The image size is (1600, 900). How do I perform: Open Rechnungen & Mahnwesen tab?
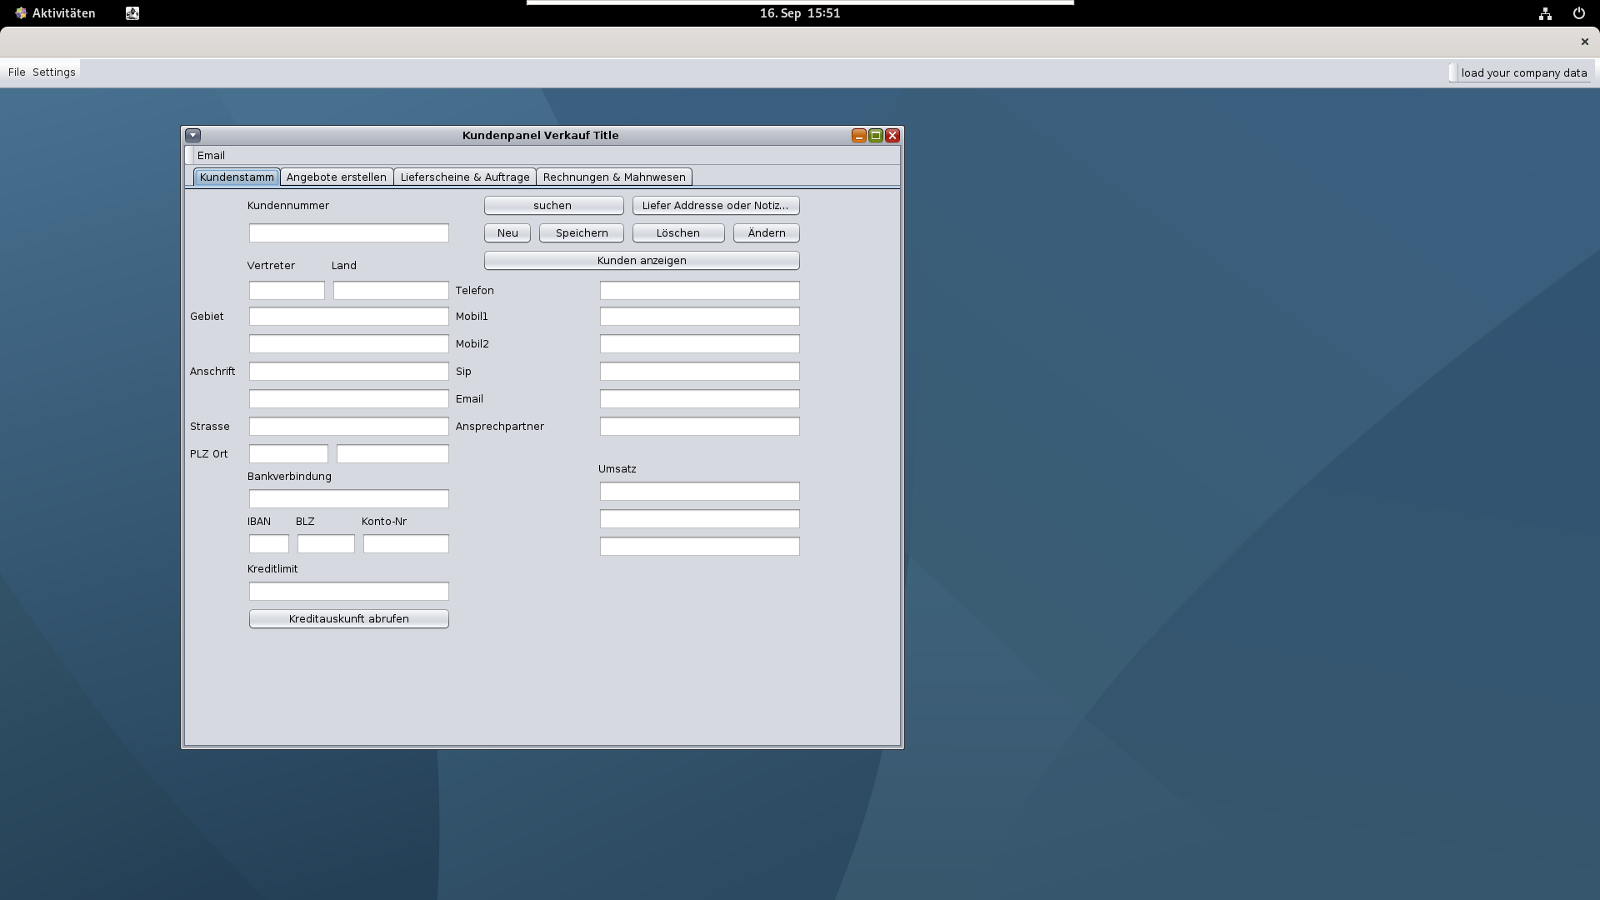point(614,177)
